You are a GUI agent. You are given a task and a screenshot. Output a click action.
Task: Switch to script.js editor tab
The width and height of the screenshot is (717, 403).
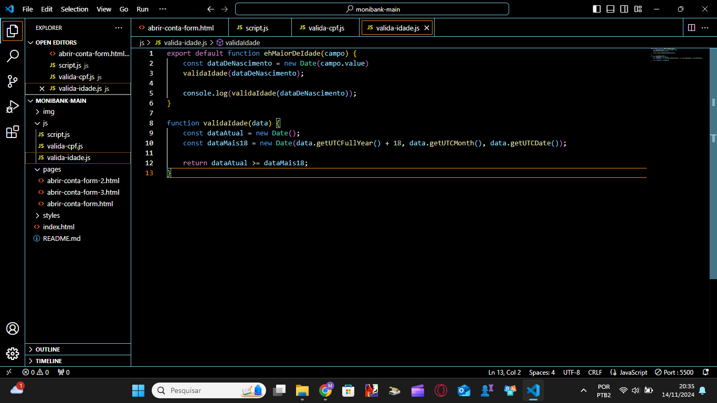click(260, 28)
